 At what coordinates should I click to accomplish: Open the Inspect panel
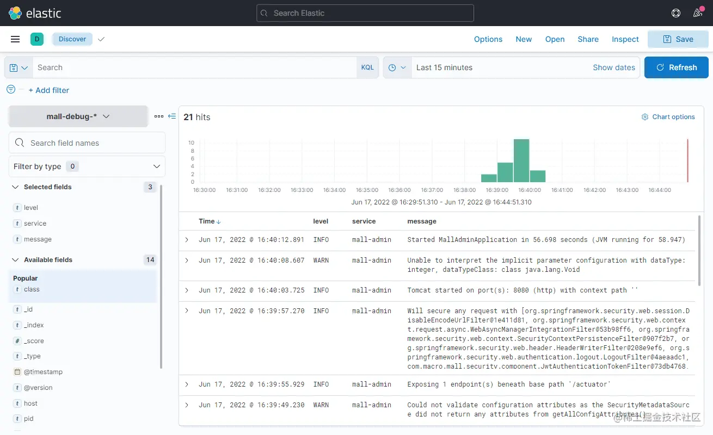(x=625, y=39)
